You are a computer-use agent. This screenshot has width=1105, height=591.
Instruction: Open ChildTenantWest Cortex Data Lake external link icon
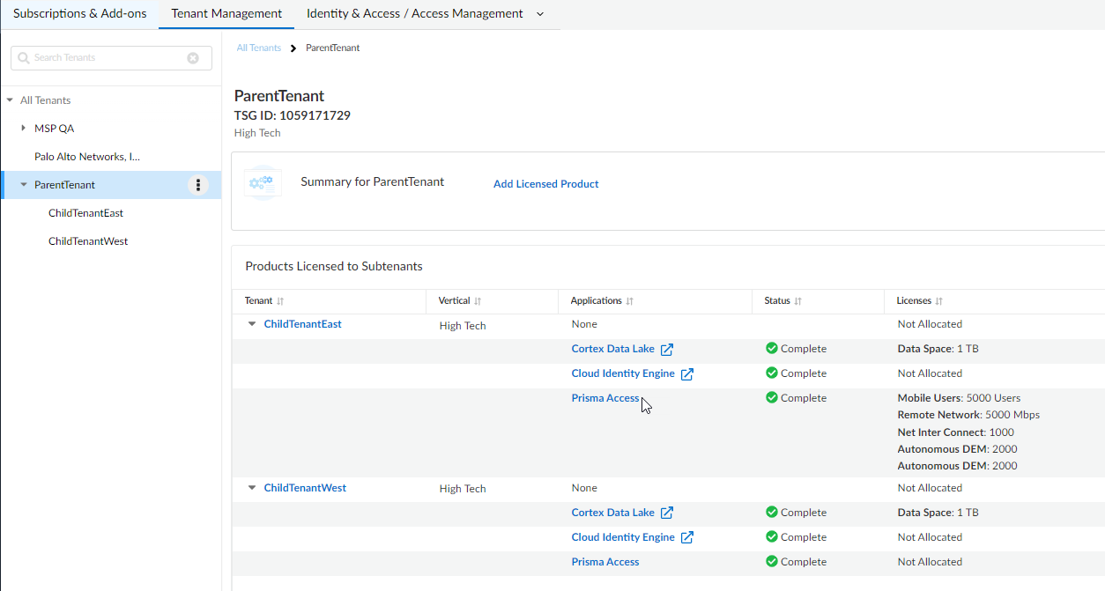pos(667,513)
